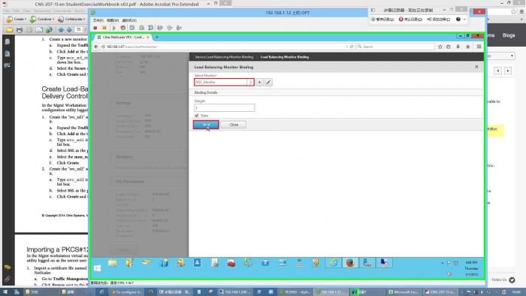The image size is (526, 296).
Task: Click left carousel arrow in right browser pane
Action: tap(497, 71)
